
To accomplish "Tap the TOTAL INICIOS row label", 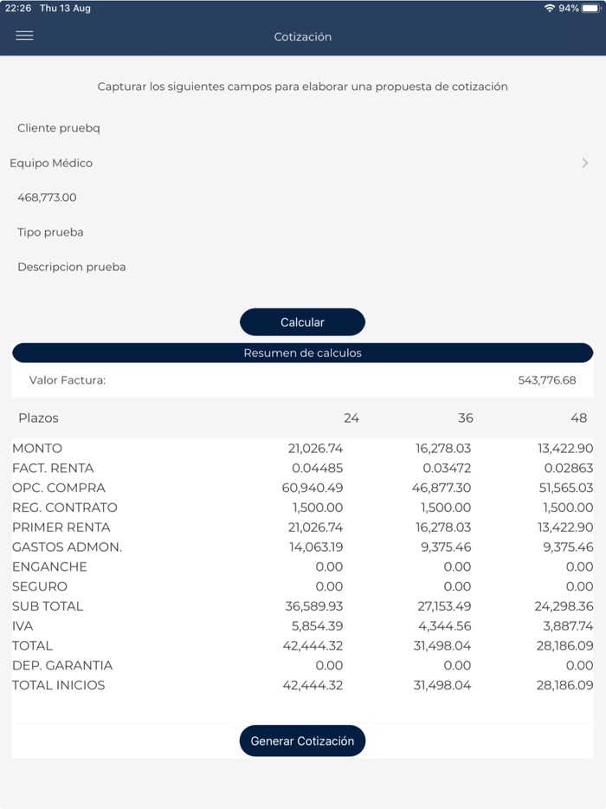I will (x=59, y=685).
